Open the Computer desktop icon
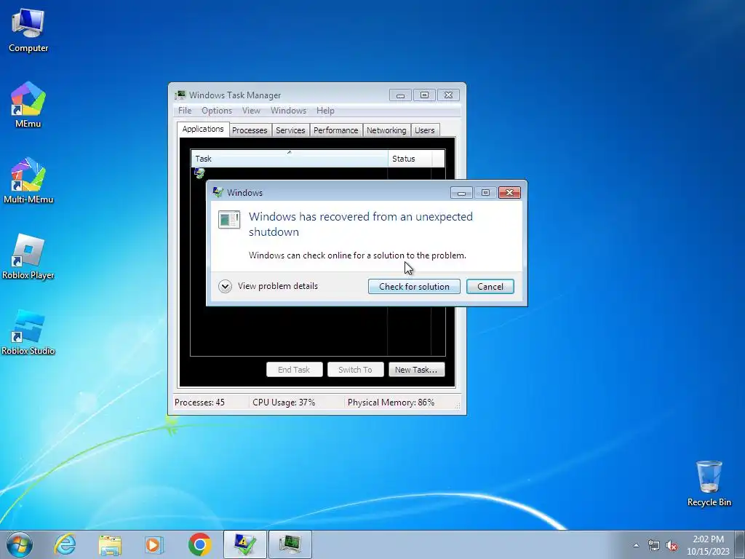 click(28, 31)
